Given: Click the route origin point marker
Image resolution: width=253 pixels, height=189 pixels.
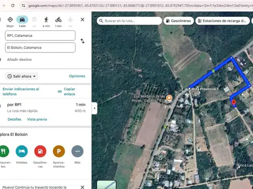Looking at the screenshot, I should [x=189, y=89].
